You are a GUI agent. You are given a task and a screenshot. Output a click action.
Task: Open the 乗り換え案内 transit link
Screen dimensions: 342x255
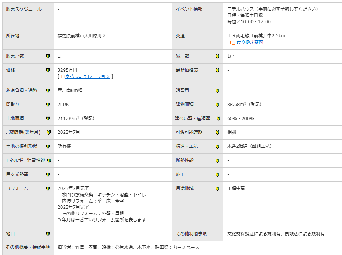250,42
